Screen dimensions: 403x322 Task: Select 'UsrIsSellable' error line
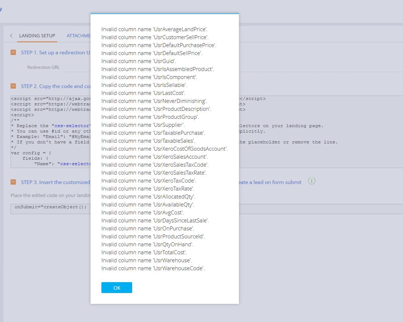[144, 85]
